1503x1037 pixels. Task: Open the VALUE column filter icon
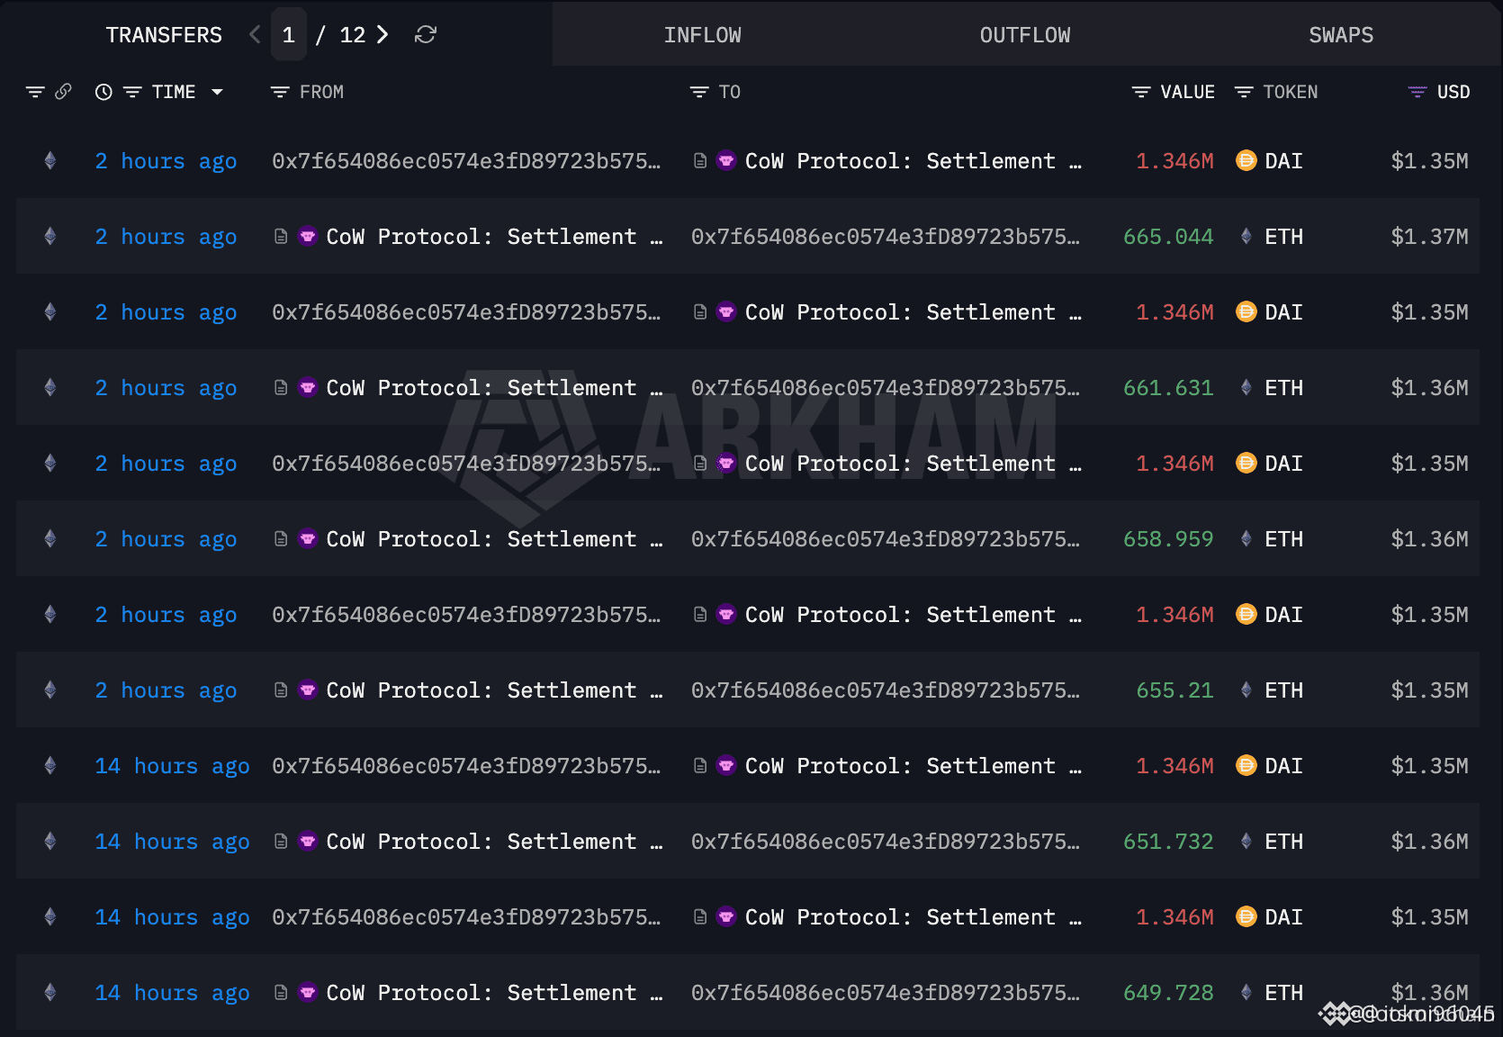pos(1141,92)
